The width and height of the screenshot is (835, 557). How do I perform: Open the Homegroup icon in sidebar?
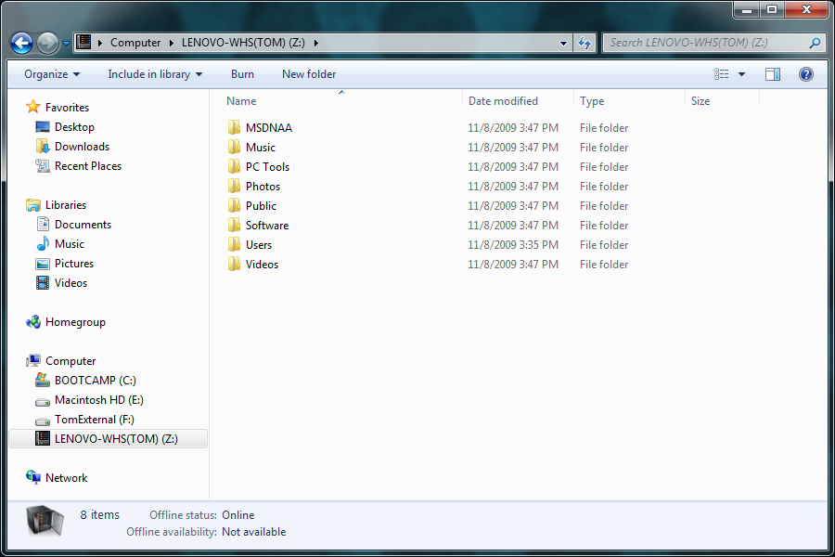[34, 322]
